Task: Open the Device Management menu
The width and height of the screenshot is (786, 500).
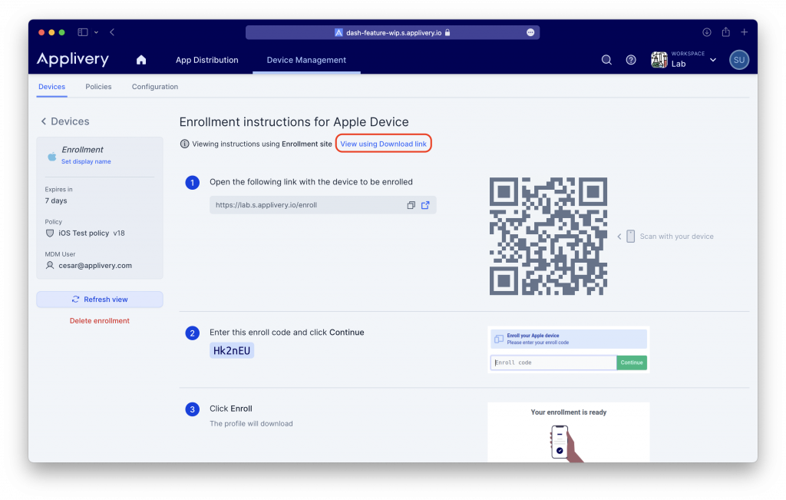Action: [x=306, y=60]
